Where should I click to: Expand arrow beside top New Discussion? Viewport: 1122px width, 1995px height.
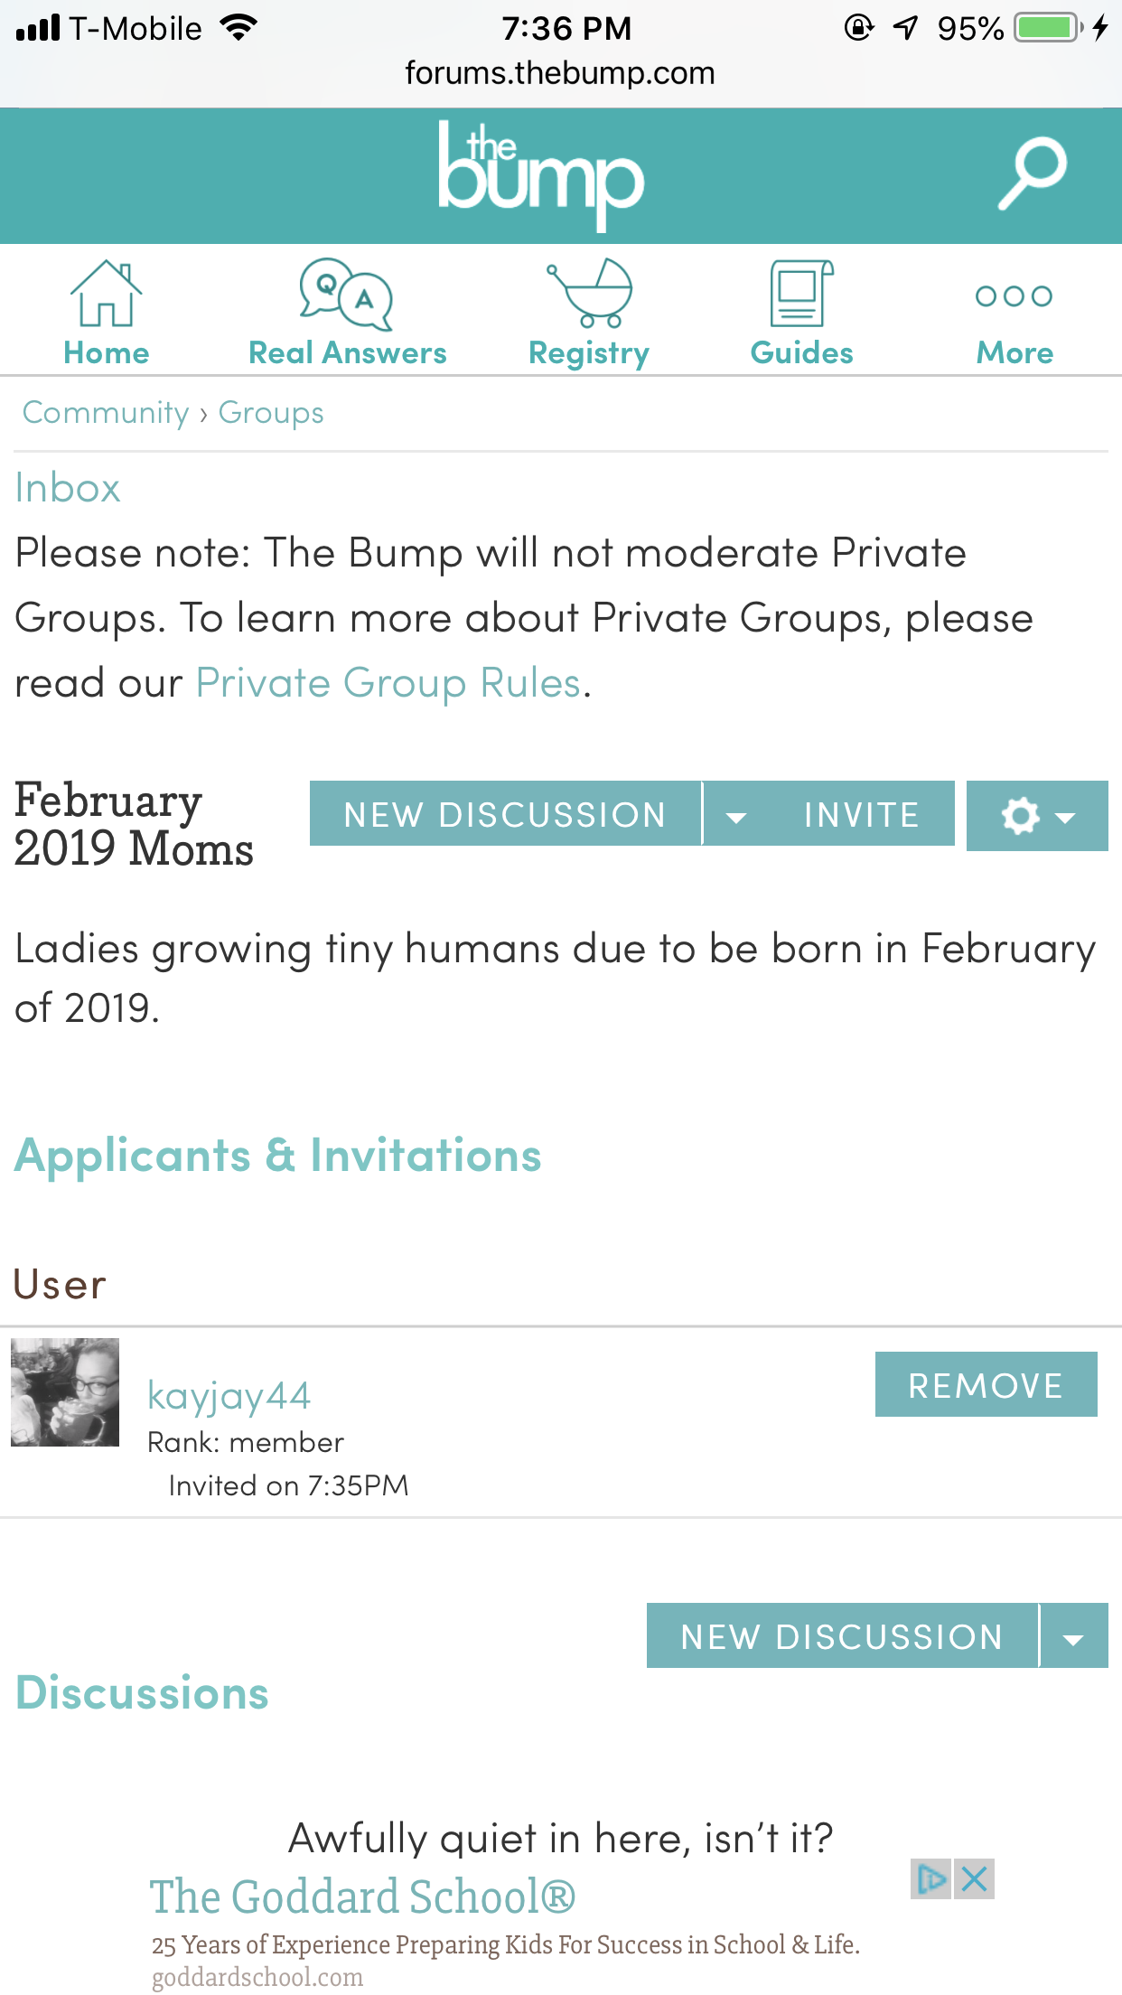pyautogui.click(x=736, y=816)
